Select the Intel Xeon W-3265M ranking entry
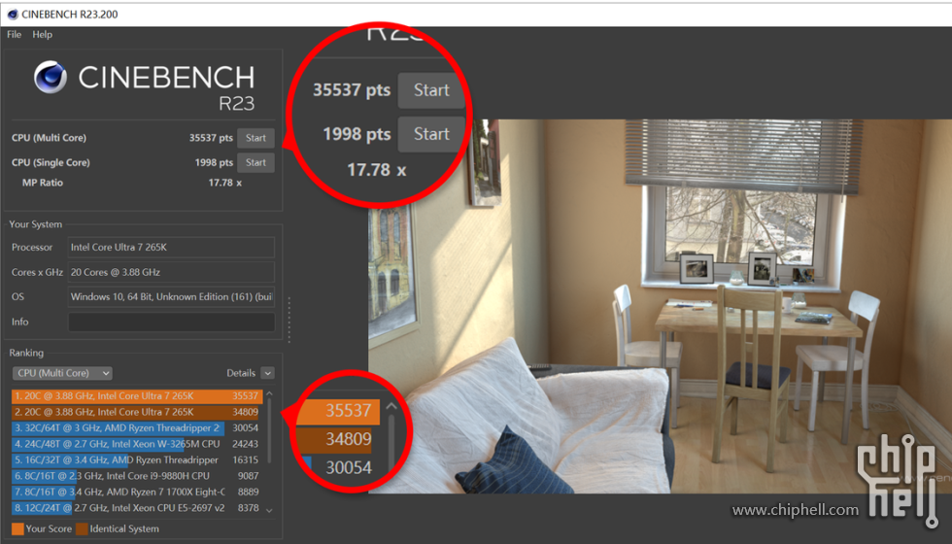The image size is (952, 544). 136,444
